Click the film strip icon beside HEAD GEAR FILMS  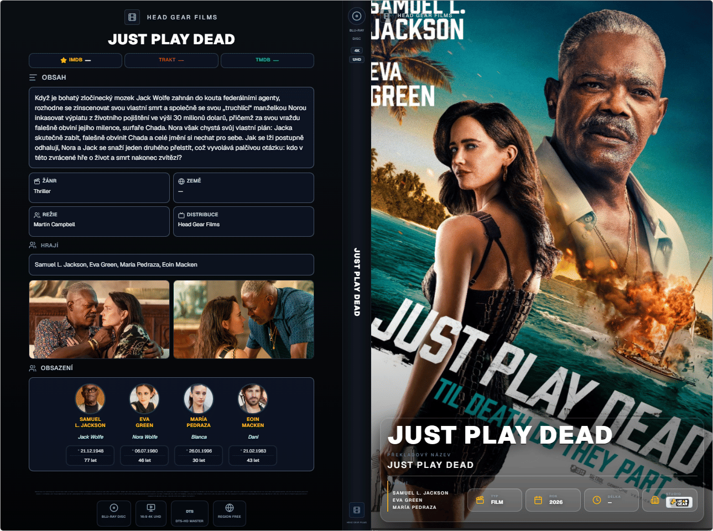point(132,17)
